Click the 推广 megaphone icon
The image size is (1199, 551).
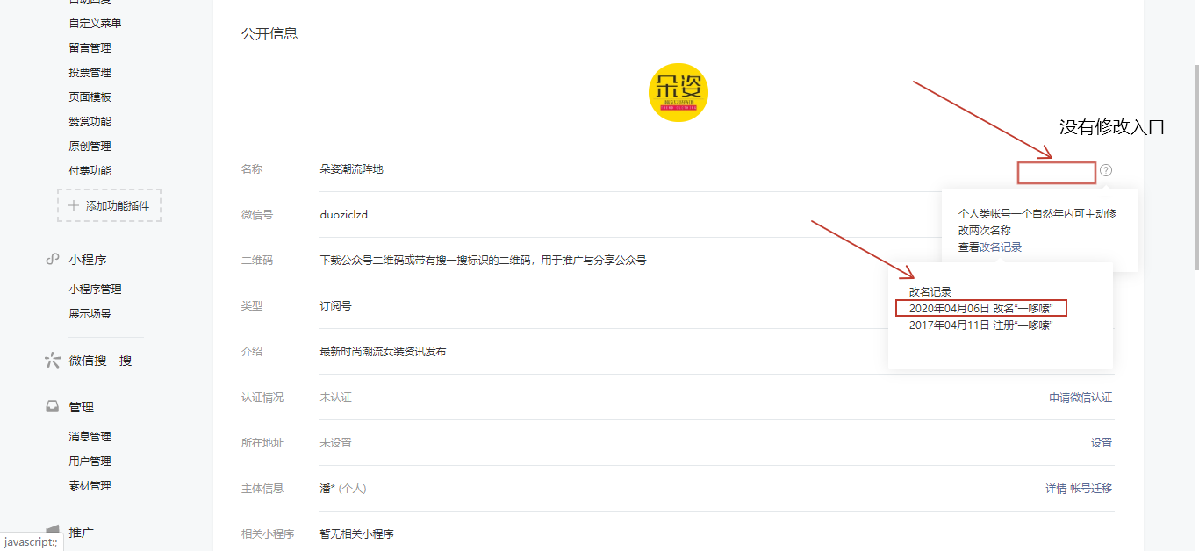coord(52,532)
